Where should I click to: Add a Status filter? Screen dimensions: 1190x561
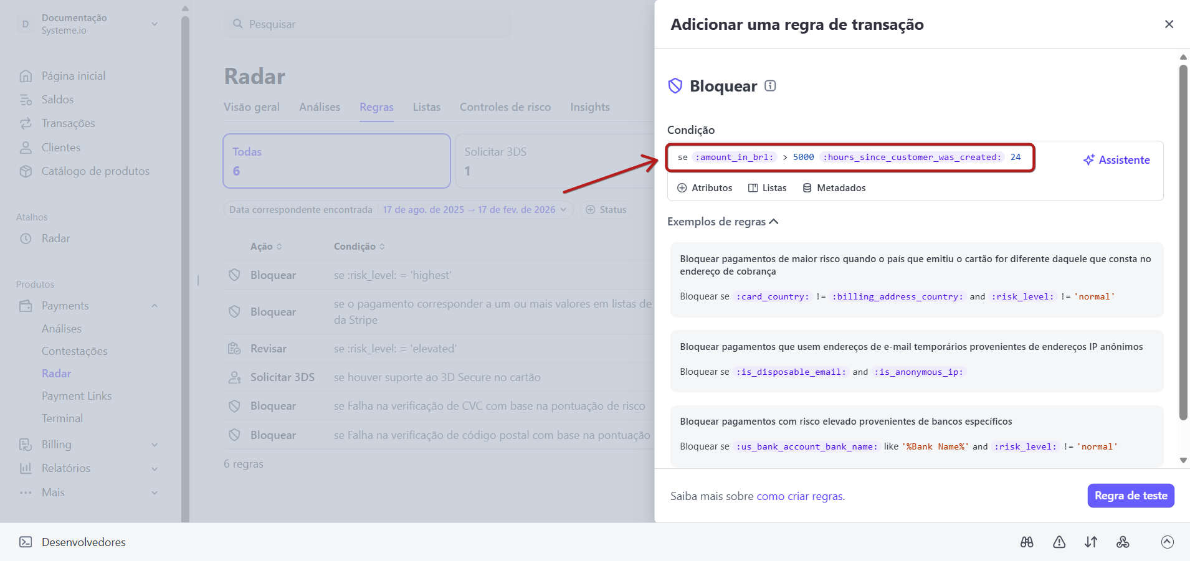click(607, 210)
